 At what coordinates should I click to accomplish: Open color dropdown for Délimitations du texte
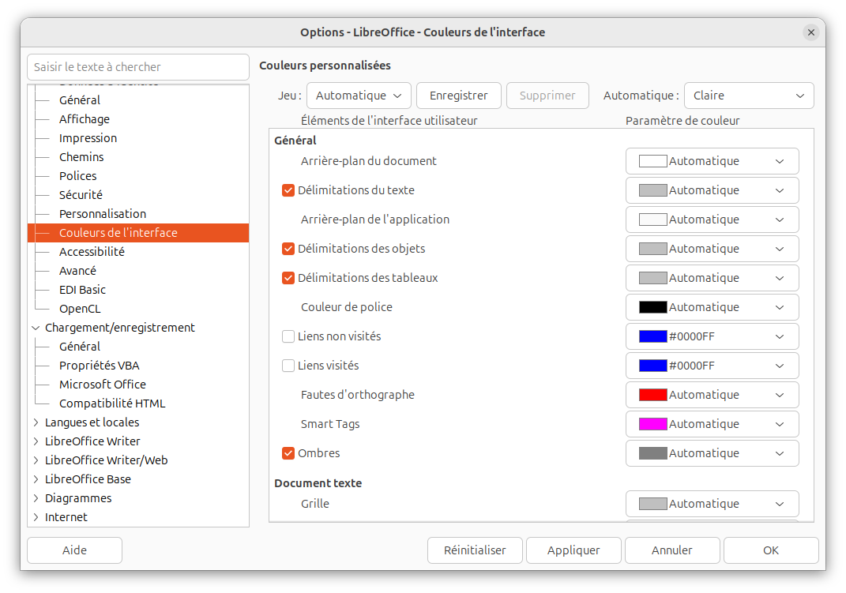713,190
